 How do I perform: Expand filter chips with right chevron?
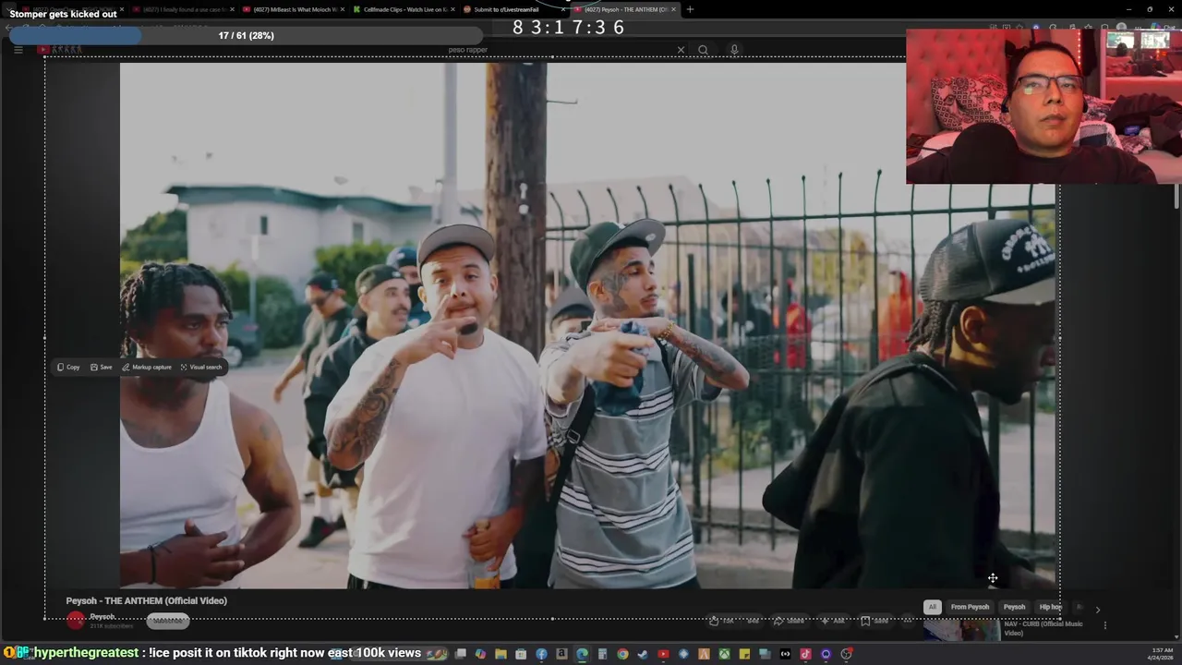pos(1097,610)
